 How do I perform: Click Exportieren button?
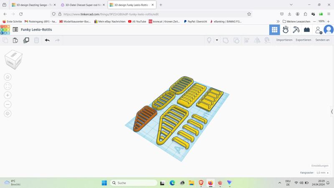pyautogui.click(x=304, y=40)
